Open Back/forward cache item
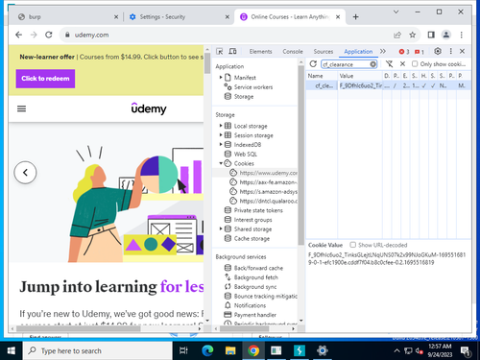The width and height of the screenshot is (480, 360). tap(258, 268)
